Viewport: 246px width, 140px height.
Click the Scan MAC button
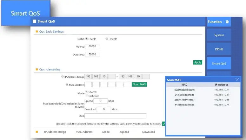[x=139, y=84]
